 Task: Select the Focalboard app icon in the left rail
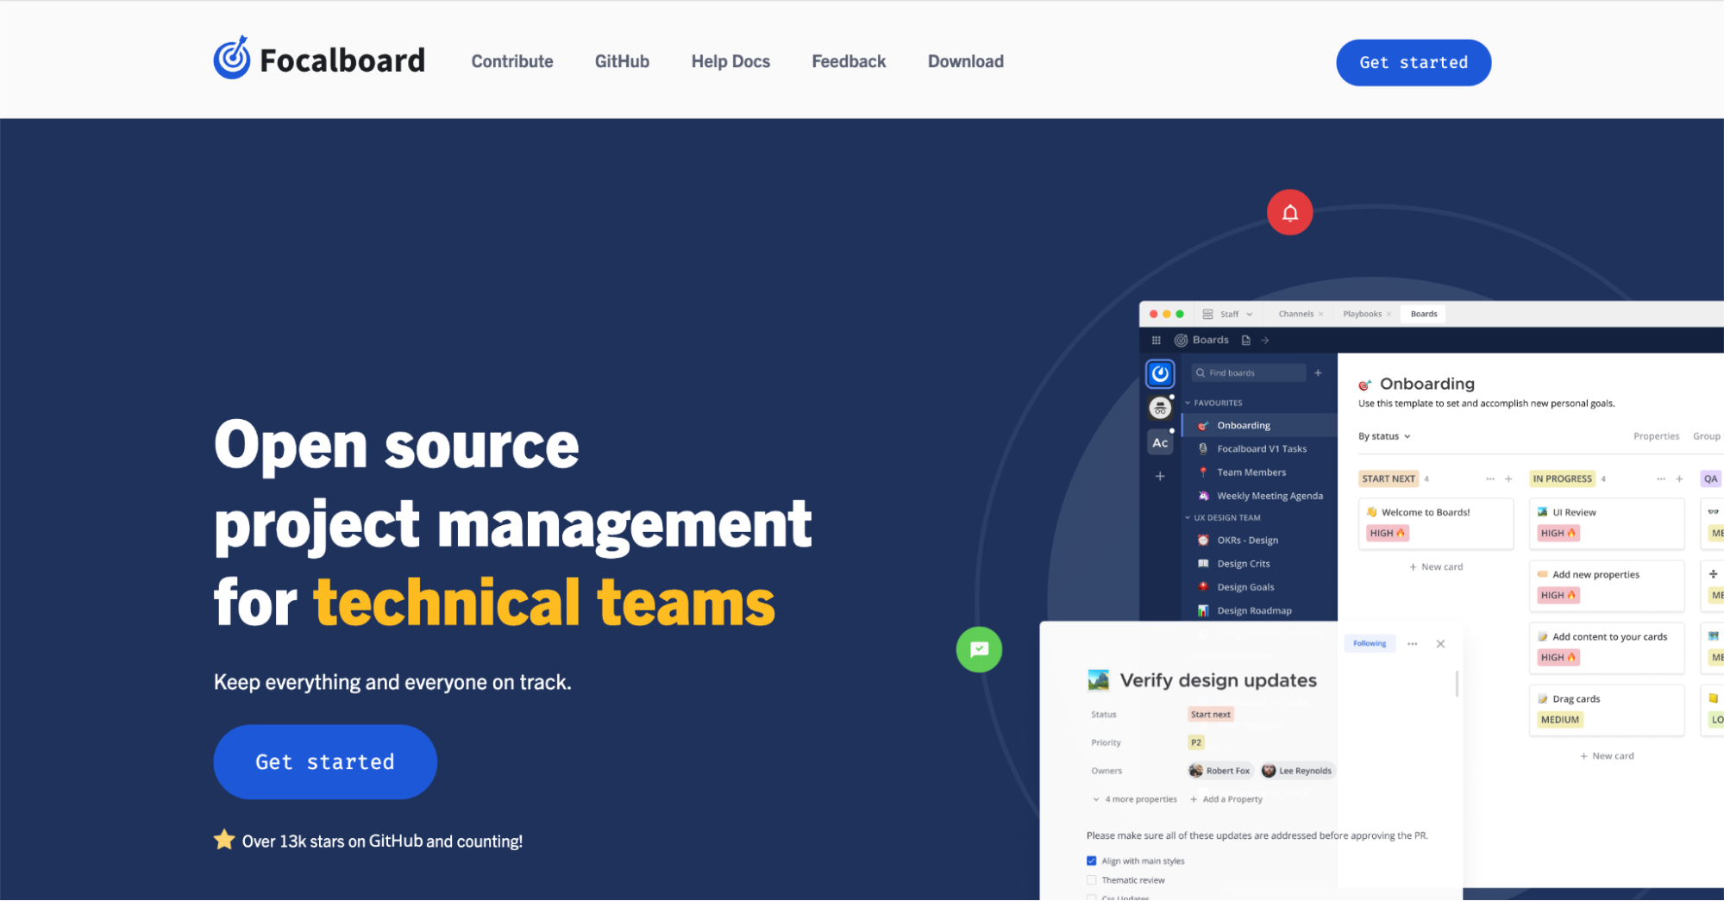1160,373
